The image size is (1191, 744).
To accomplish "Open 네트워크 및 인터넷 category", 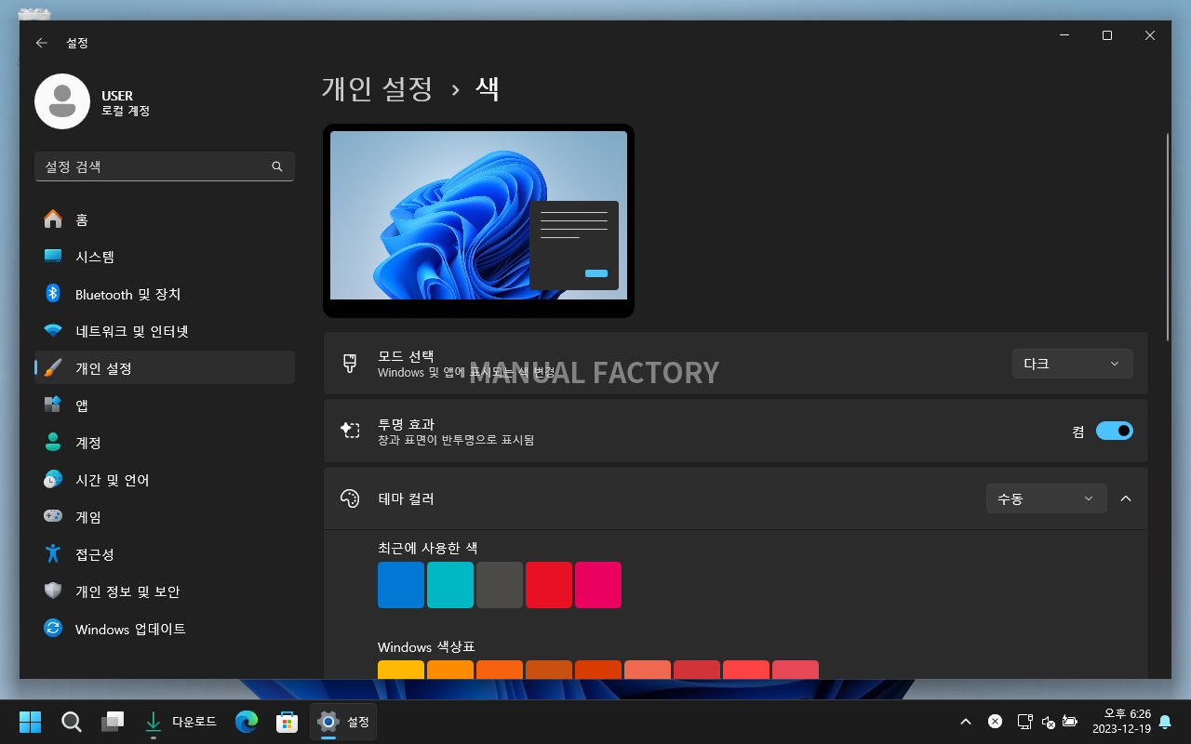I will tap(165, 331).
